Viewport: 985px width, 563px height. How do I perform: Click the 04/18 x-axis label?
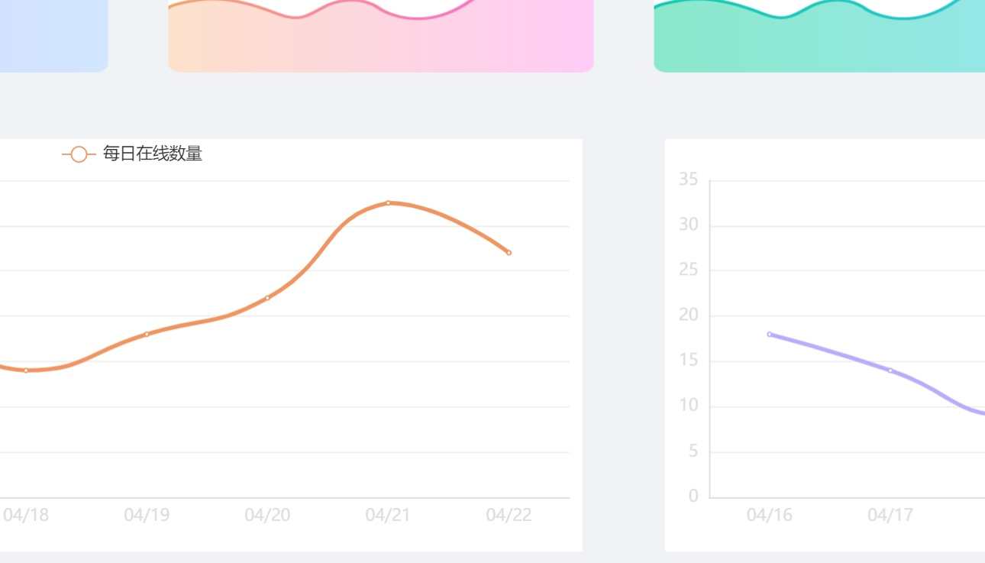pyautogui.click(x=26, y=515)
